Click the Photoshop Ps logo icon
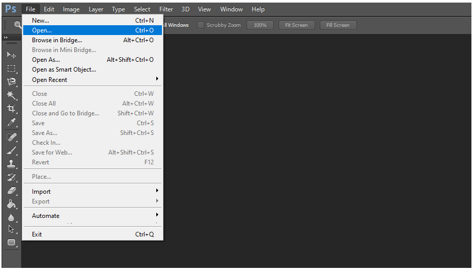Viewport: 474px width, 271px height. [11, 9]
